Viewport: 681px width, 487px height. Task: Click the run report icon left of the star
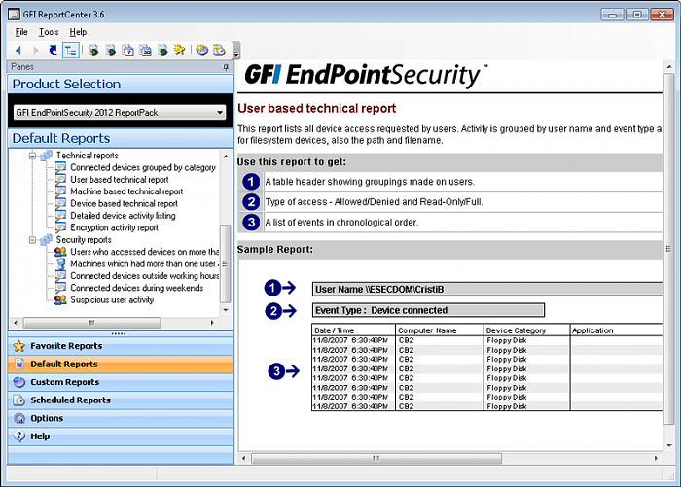[162, 51]
